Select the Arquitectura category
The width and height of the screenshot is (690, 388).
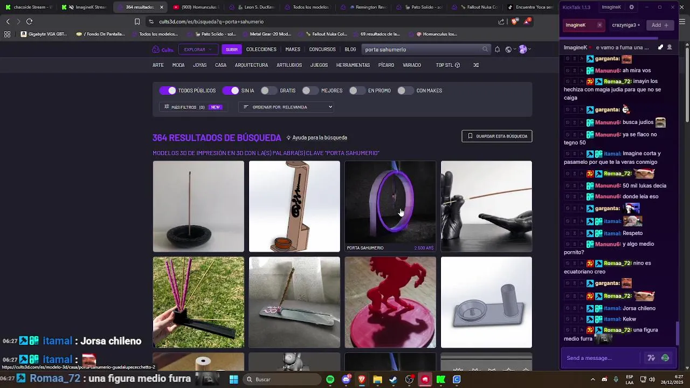pos(251,65)
